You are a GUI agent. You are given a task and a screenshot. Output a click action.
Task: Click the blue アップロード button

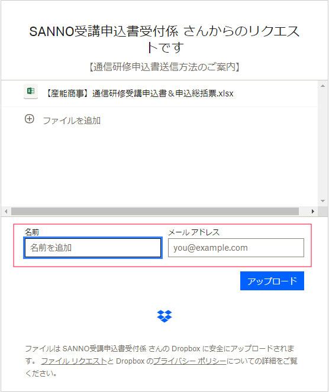coord(272,281)
